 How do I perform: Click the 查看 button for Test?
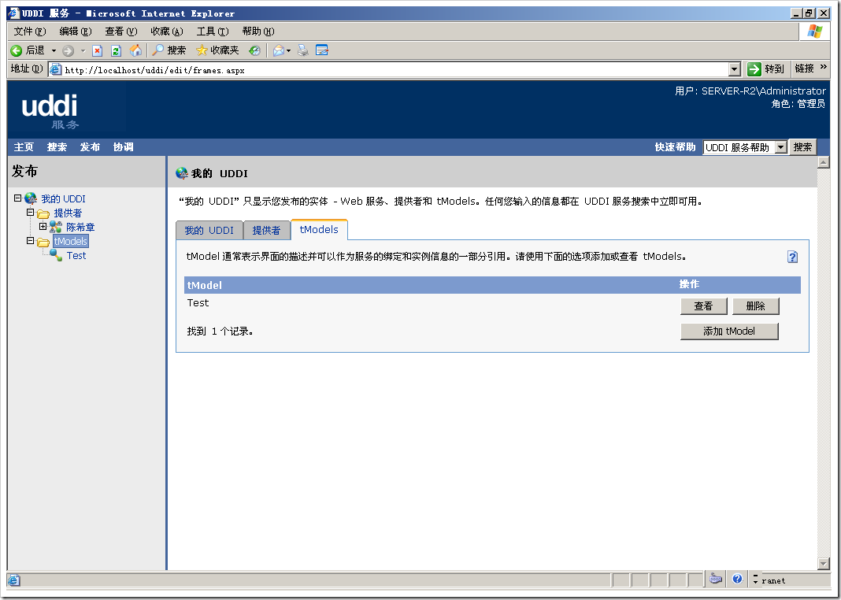tap(704, 306)
